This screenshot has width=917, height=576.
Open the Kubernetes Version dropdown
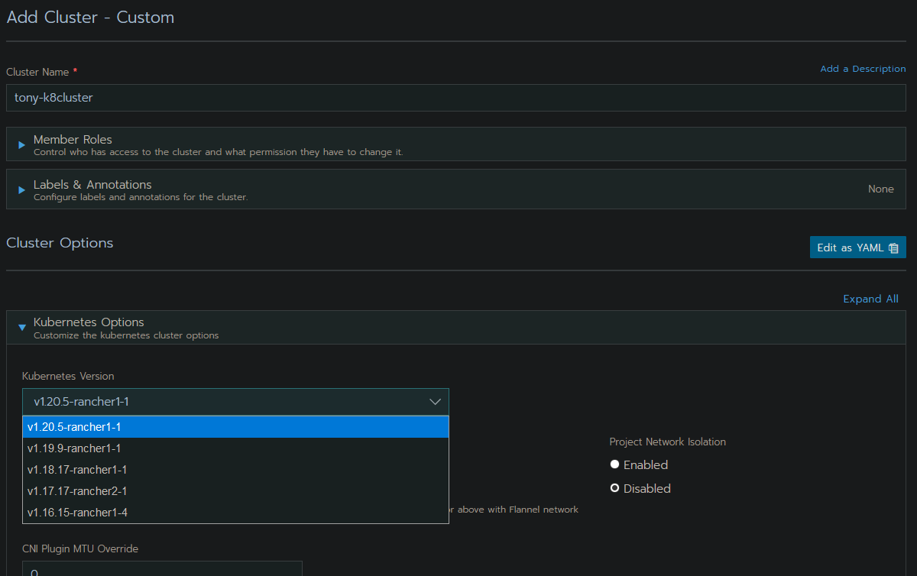pyautogui.click(x=235, y=402)
